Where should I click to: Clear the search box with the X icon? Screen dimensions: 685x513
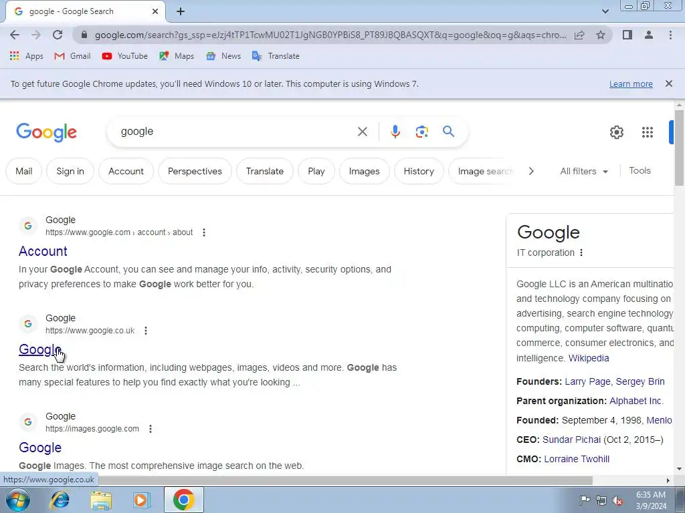tap(362, 132)
